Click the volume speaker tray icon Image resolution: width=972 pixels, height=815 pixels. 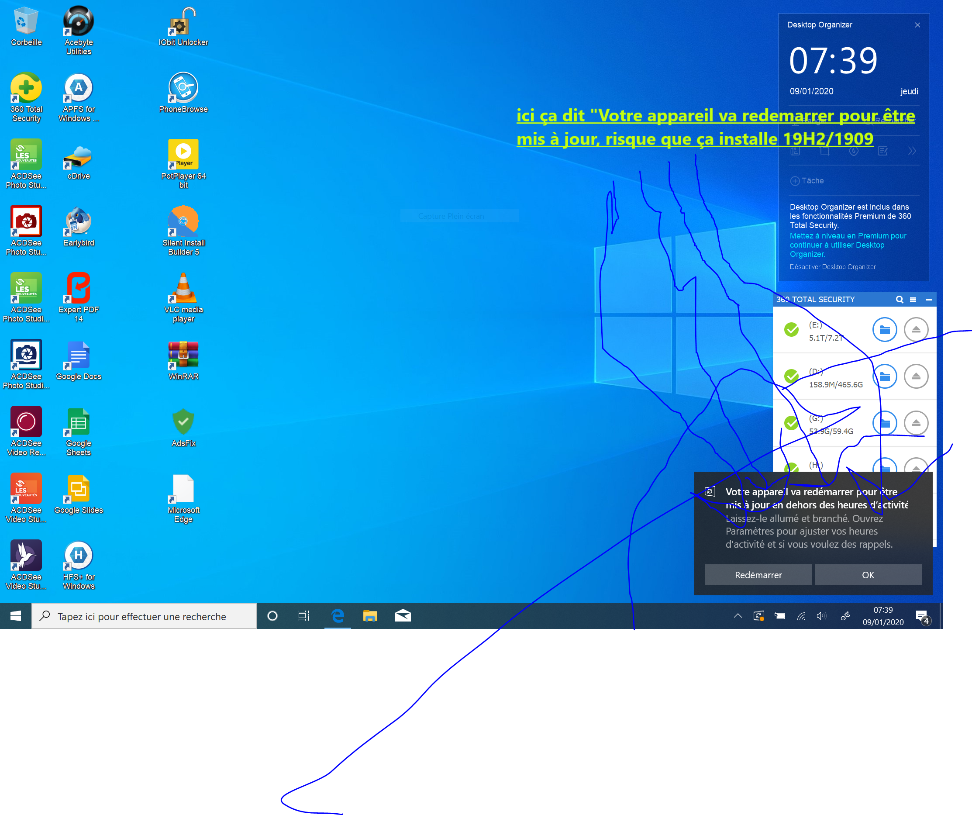pyautogui.click(x=822, y=616)
